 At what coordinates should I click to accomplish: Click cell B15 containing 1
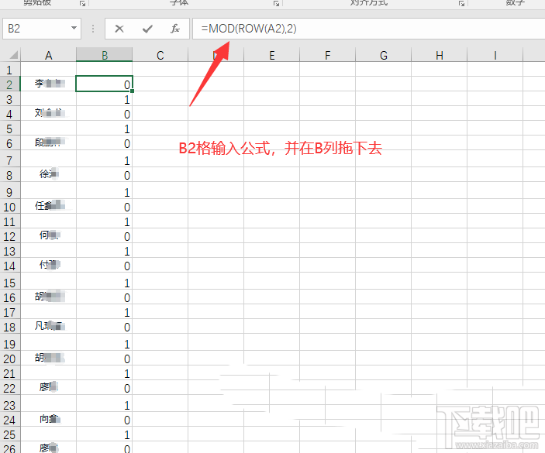tap(105, 283)
